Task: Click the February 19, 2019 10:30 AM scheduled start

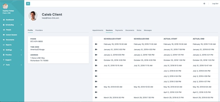Action: [115, 44]
